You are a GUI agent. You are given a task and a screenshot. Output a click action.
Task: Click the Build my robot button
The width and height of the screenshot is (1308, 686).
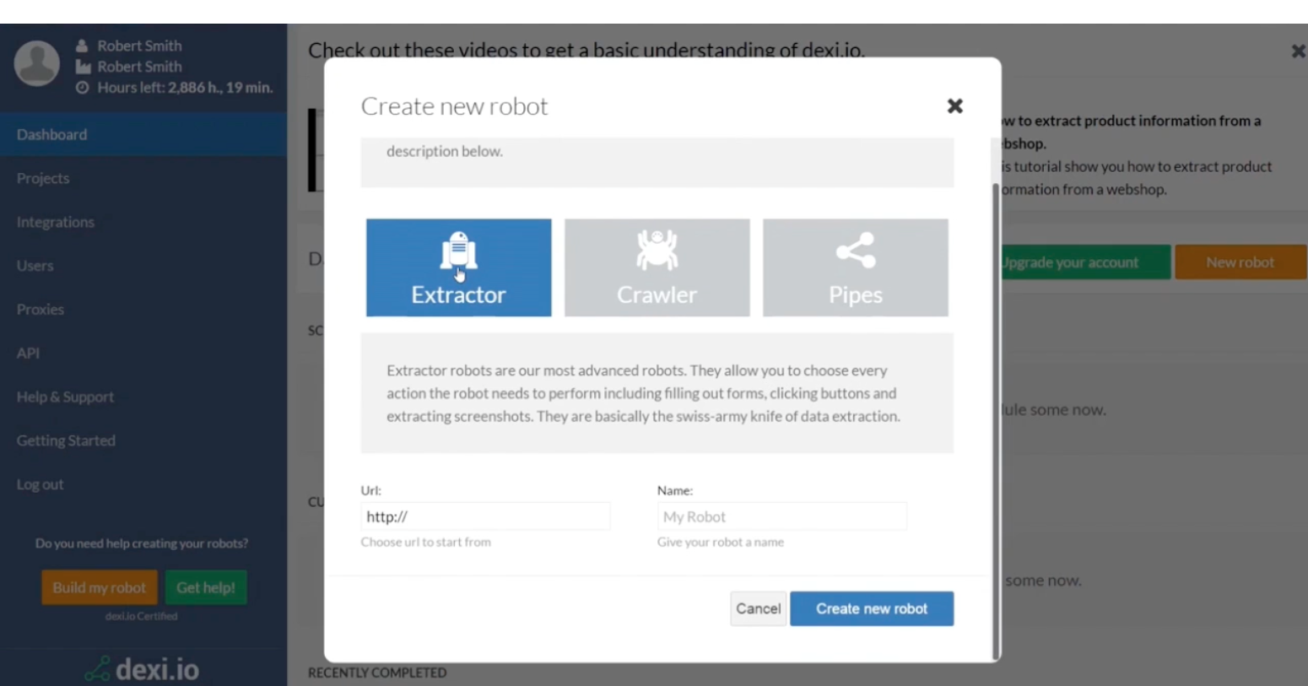(x=99, y=587)
